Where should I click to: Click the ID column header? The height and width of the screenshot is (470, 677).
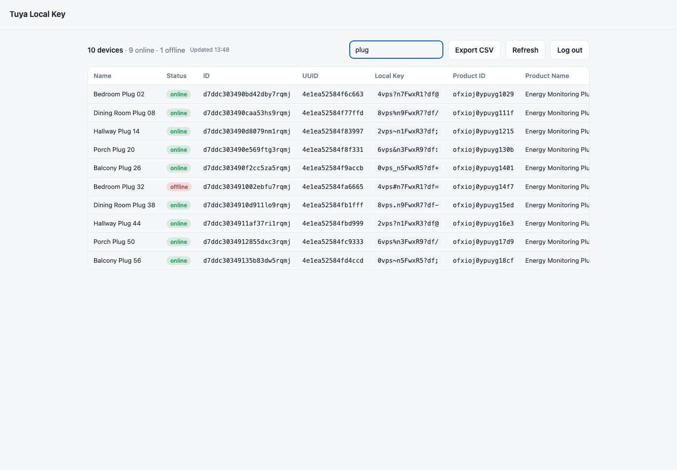click(x=206, y=76)
